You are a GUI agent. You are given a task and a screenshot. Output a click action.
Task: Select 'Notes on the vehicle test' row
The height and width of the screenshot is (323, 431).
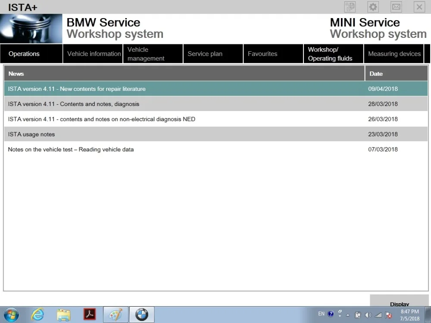pos(216,149)
